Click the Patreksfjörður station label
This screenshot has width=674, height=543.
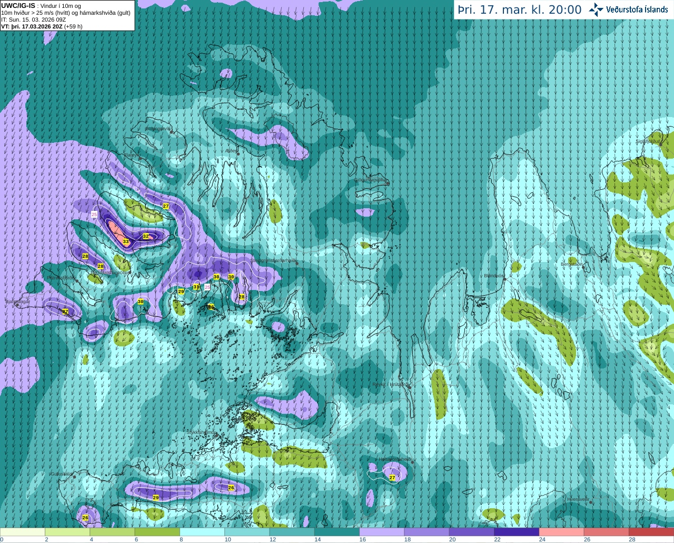point(61,277)
